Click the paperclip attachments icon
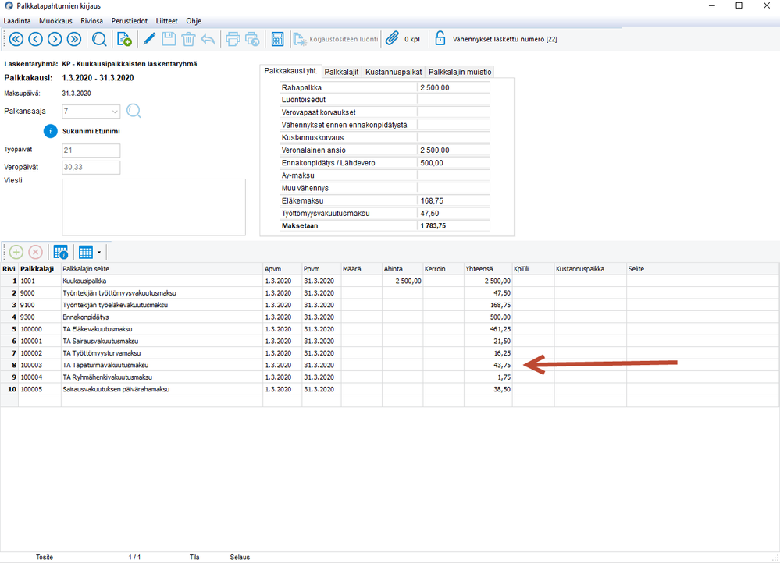The height and width of the screenshot is (563, 780). coord(392,39)
